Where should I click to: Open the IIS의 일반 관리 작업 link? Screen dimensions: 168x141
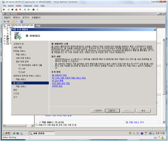pos(61,83)
